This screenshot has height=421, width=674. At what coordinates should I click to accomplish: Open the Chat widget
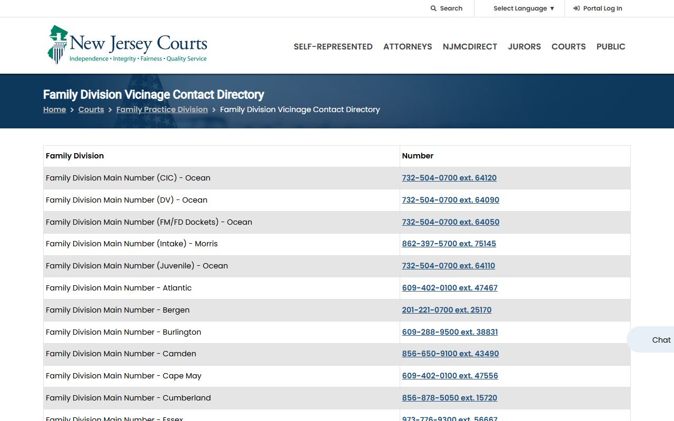pyautogui.click(x=651, y=340)
